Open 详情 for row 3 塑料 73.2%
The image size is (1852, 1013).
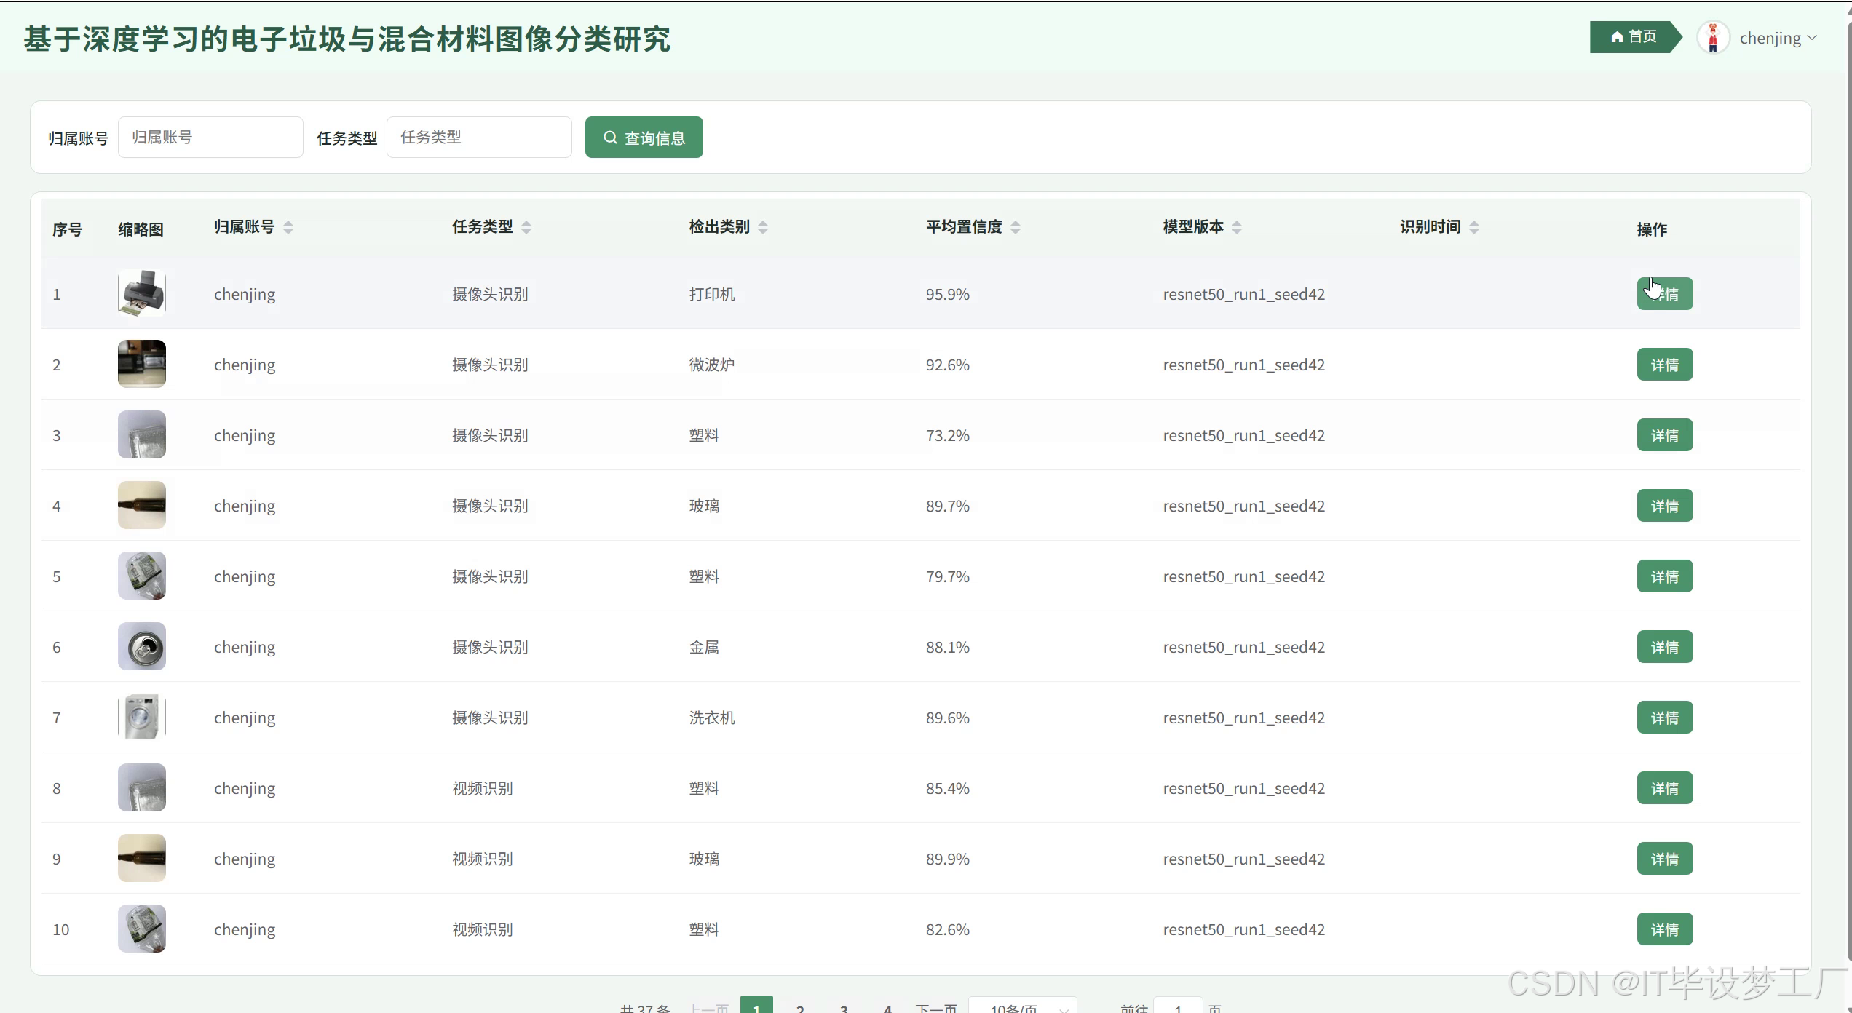point(1665,435)
